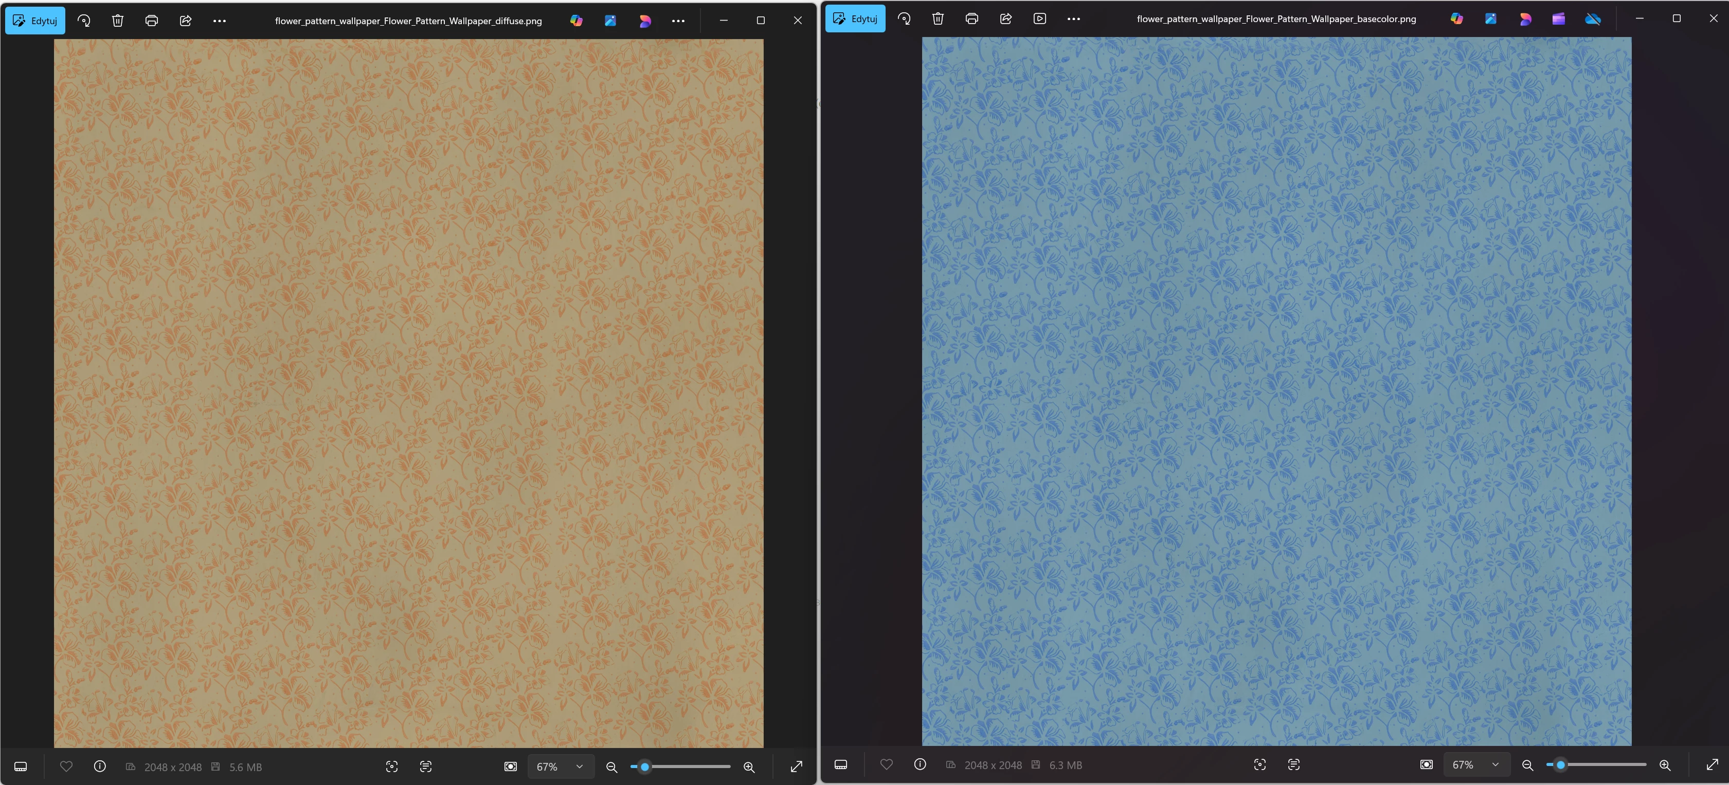Expand 67% zoom dropdown in diffuse window
This screenshot has width=1729, height=785.
coord(579,766)
